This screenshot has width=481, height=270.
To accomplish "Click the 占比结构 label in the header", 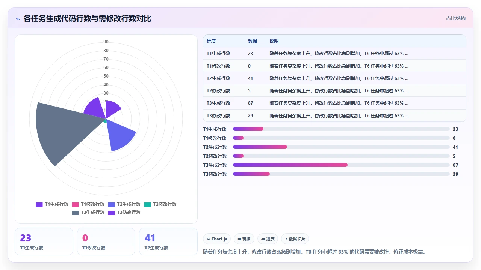I will click(456, 18).
